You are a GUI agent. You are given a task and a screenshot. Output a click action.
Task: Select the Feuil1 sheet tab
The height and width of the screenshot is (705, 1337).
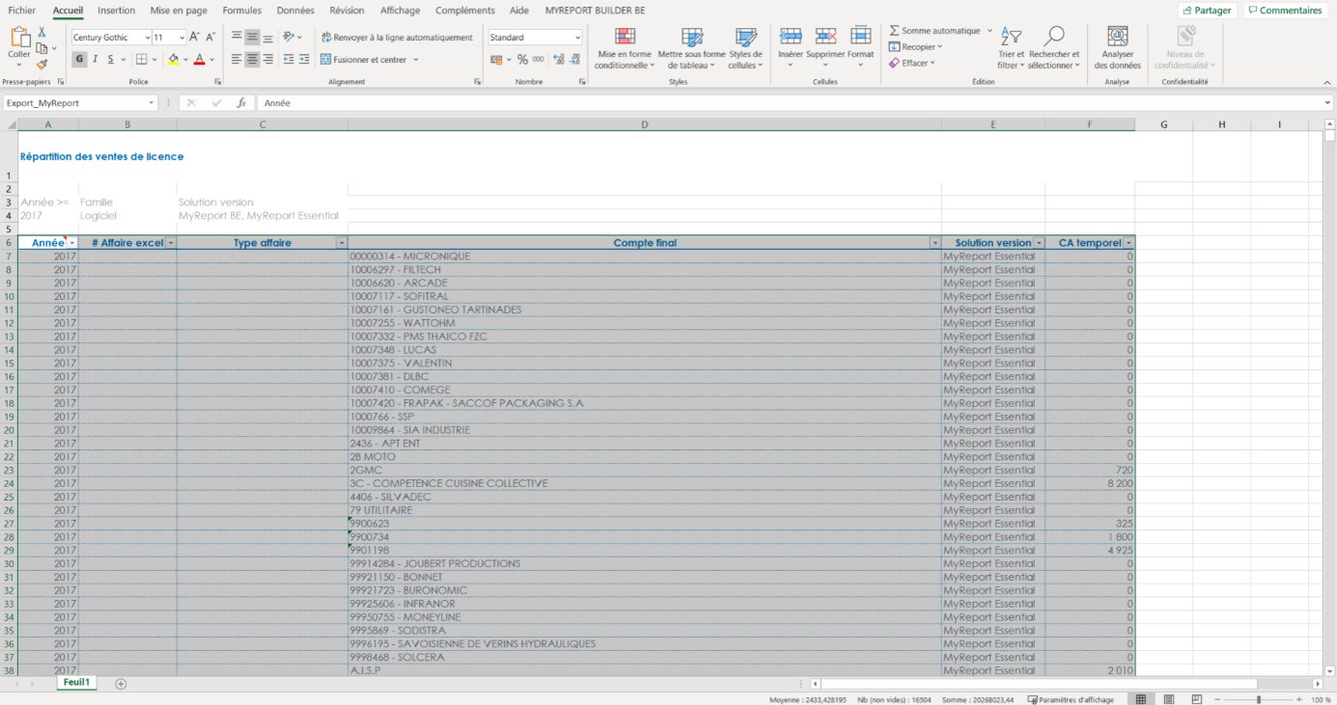pos(76,682)
